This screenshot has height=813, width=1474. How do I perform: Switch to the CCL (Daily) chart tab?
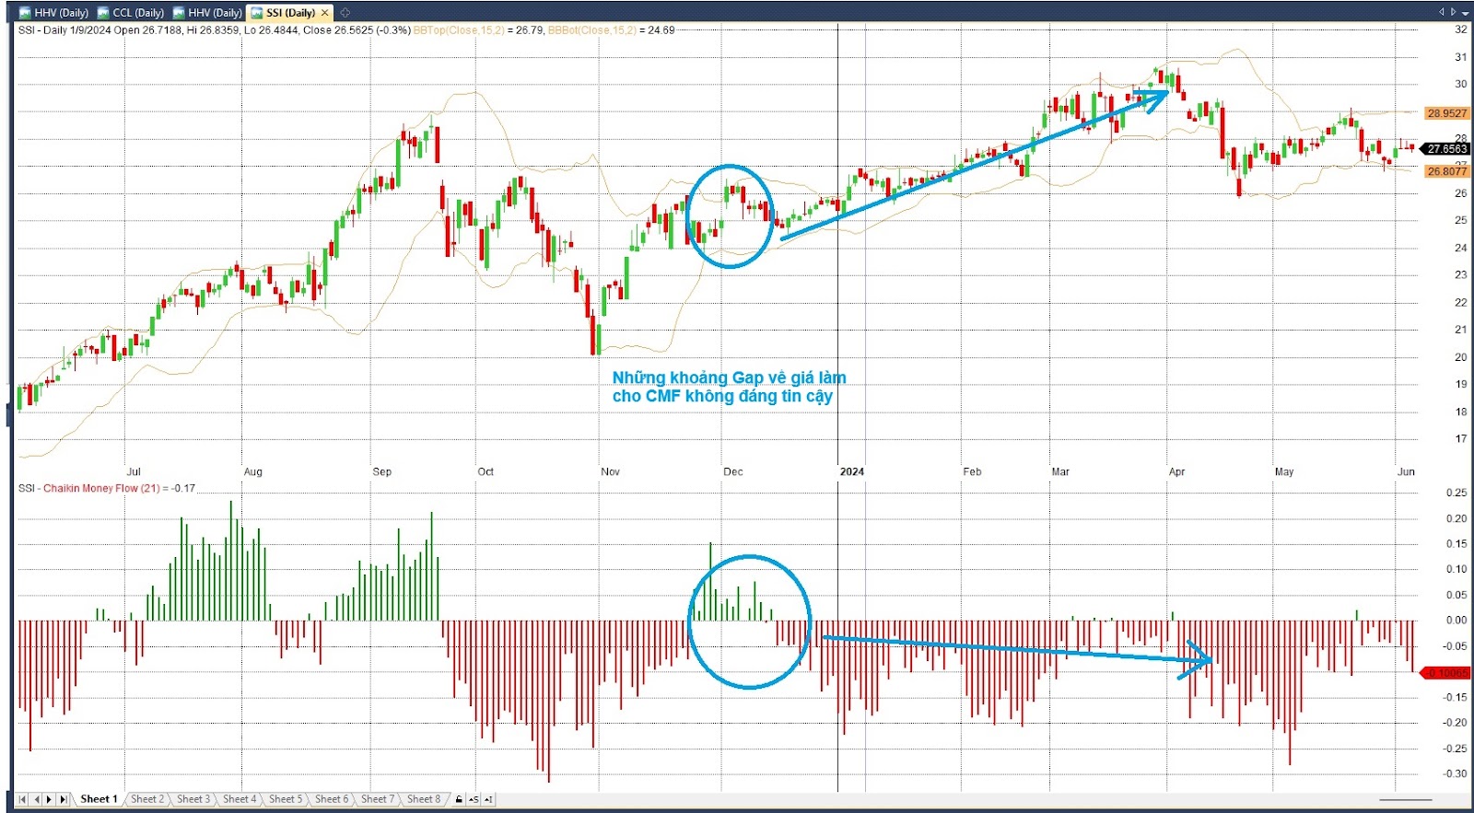131,13
